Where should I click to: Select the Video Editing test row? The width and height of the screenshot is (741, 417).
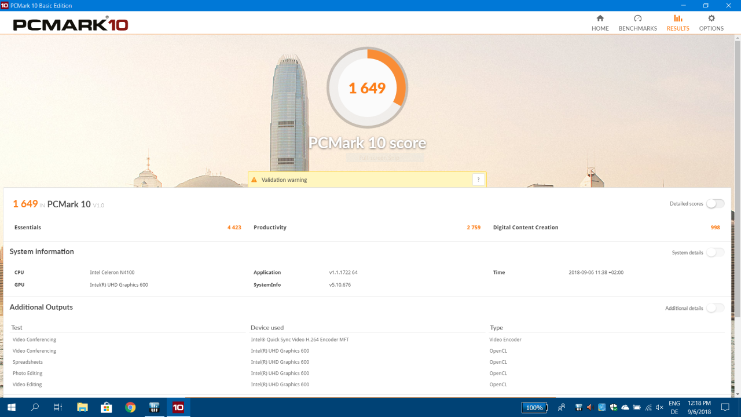click(x=367, y=385)
